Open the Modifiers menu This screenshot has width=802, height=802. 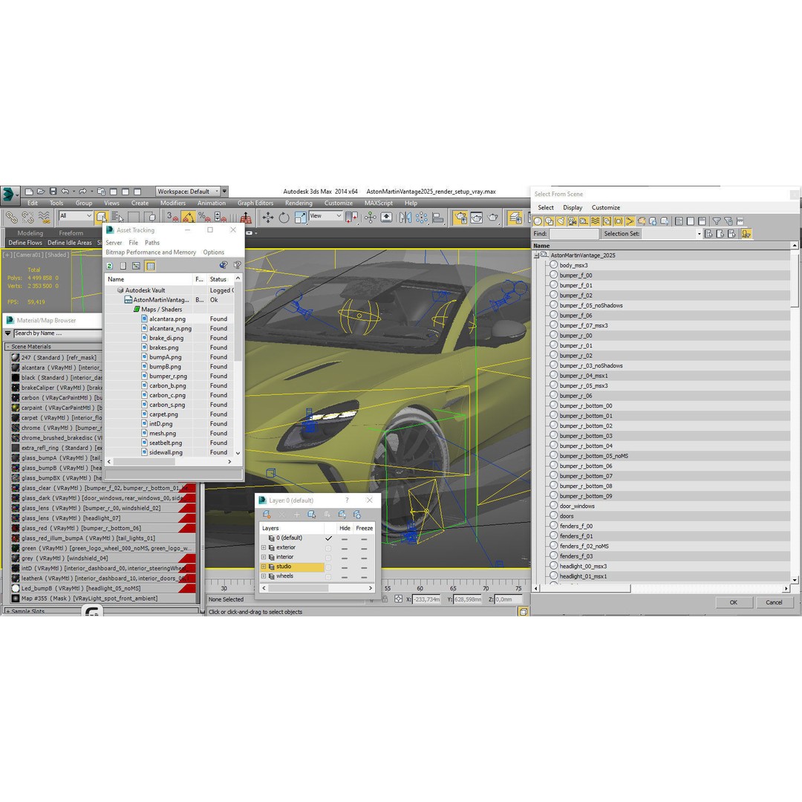(x=173, y=203)
